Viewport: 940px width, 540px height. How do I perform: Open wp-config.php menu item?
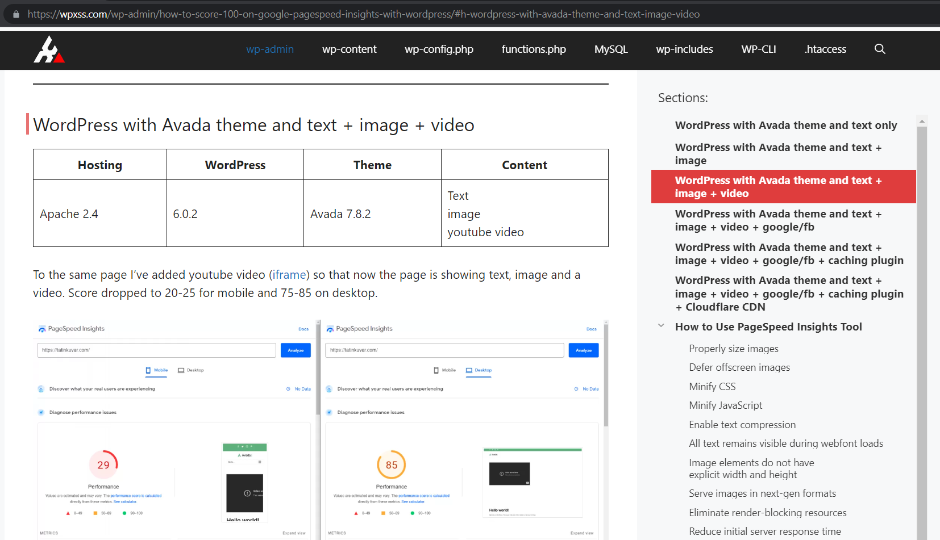(439, 49)
